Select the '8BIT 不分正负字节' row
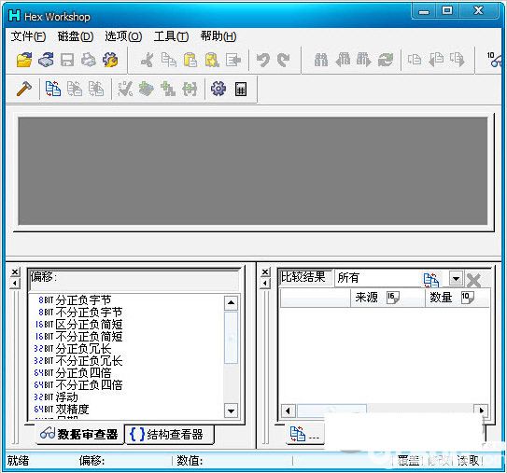This screenshot has height=473, width=507. click(x=126, y=313)
